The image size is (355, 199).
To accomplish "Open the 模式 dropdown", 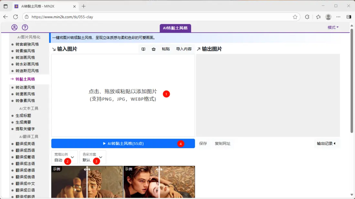I will [333, 27].
